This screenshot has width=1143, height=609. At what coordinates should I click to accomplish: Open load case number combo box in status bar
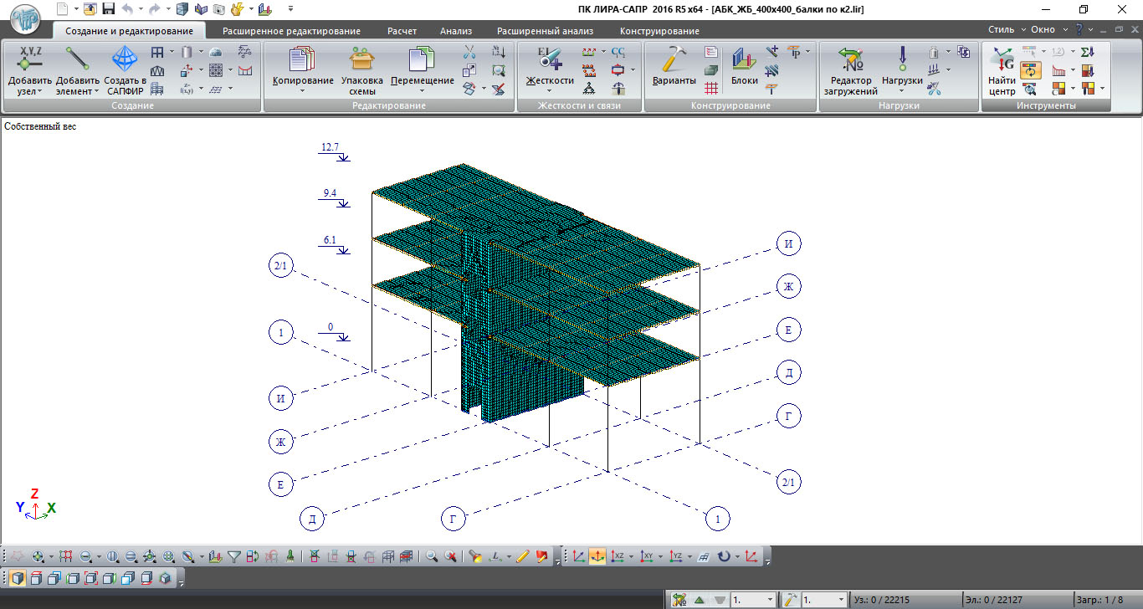(753, 600)
